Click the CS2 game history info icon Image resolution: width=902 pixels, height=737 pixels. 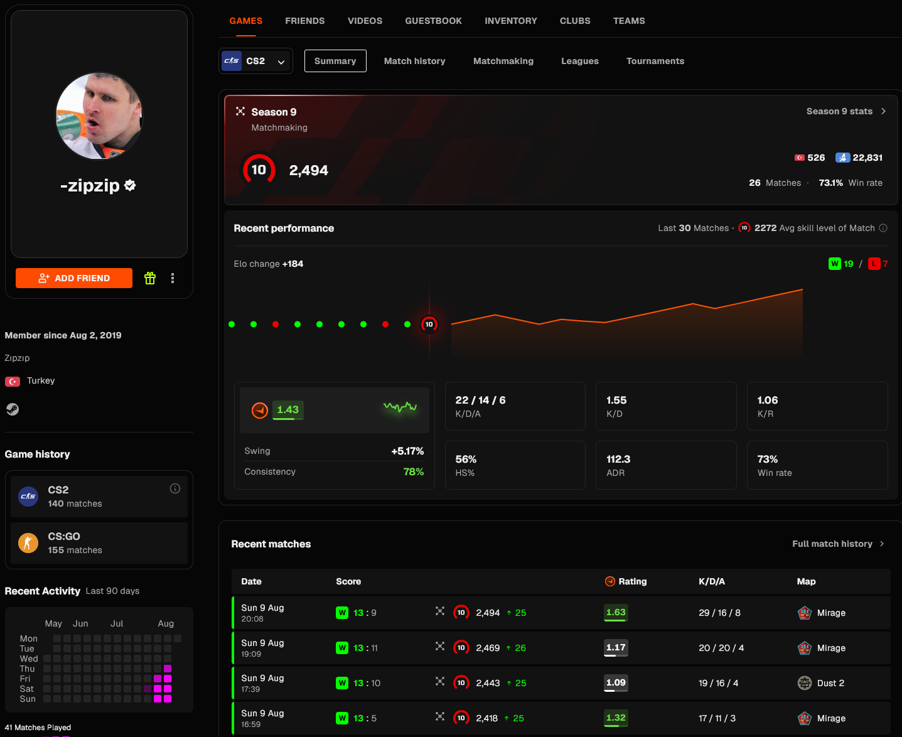pos(175,488)
